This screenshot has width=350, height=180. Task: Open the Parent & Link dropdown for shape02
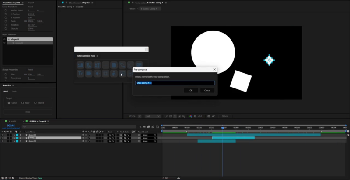point(149,135)
